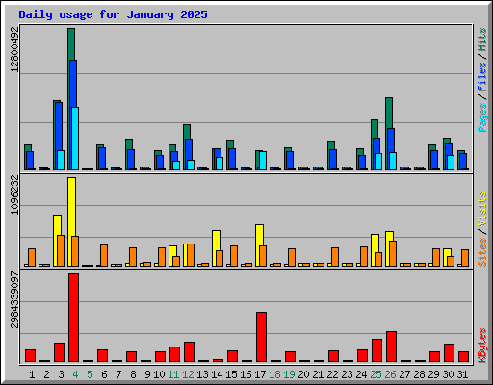493x385 pixels.
Task: Click the day 9 axis label
Action: click(x=147, y=374)
